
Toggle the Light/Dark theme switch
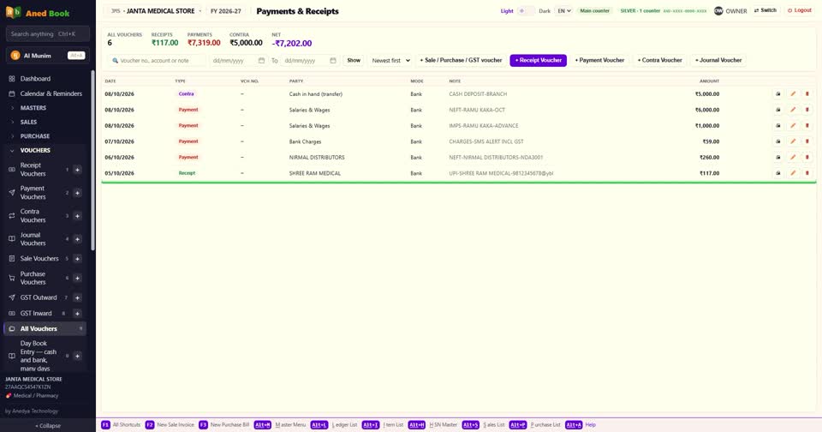tap(526, 10)
